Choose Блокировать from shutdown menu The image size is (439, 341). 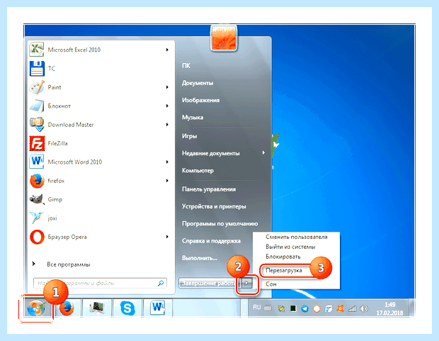click(x=283, y=257)
